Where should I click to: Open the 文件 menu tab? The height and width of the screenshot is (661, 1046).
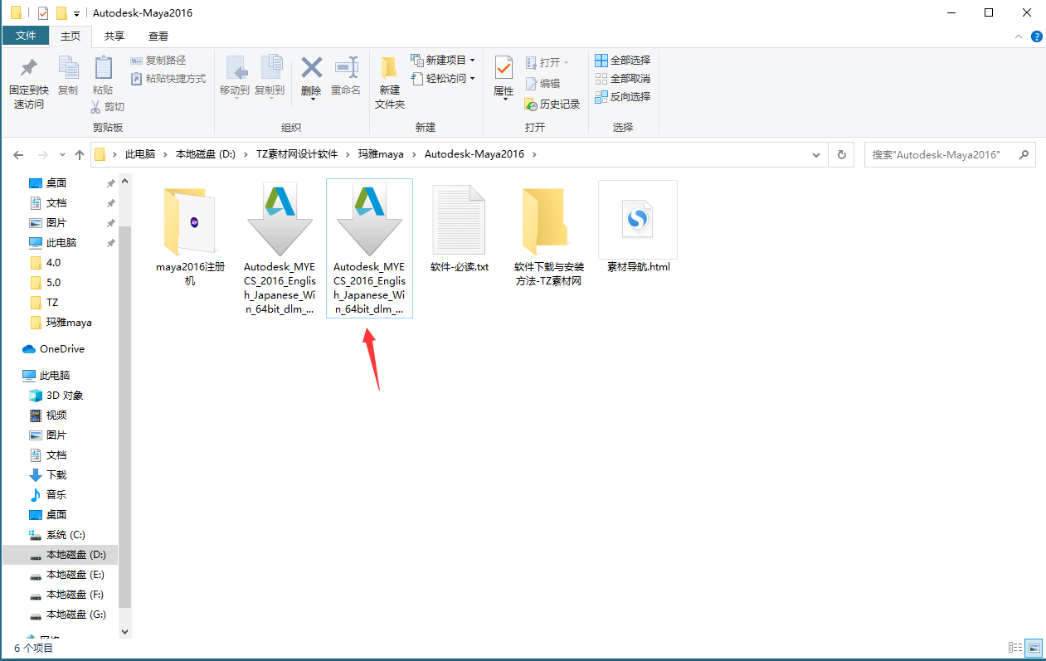tap(26, 36)
